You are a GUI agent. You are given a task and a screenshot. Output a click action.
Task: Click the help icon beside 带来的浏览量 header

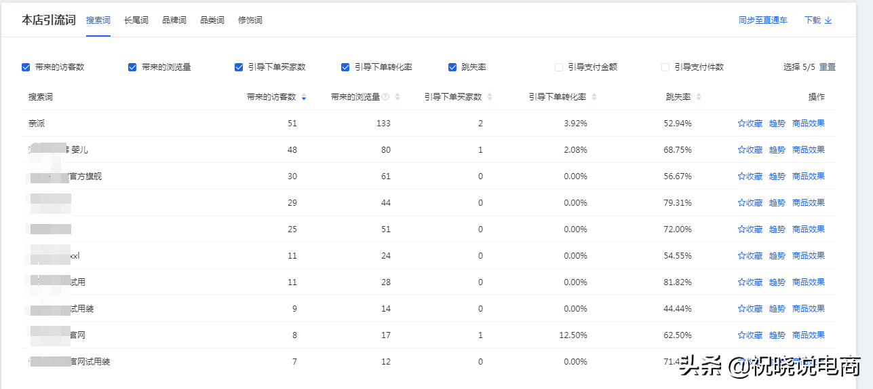point(385,97)
